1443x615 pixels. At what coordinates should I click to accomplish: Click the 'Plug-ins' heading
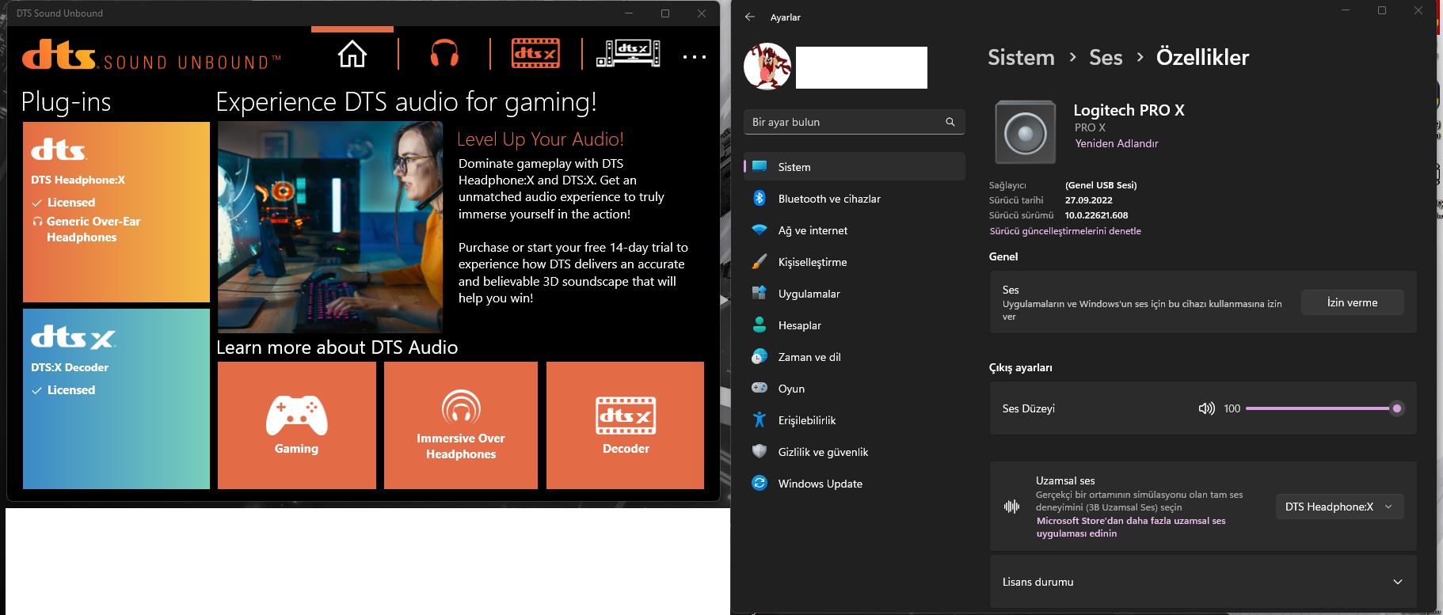(66, 102)
